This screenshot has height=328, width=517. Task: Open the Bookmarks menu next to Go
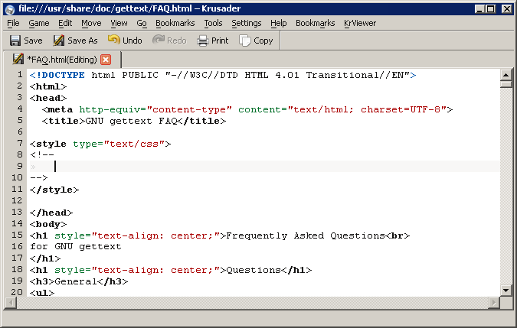(175, 23)
